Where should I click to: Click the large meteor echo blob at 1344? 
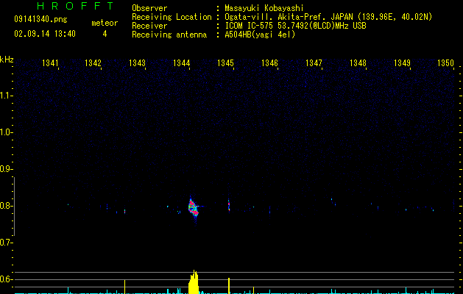193,208
